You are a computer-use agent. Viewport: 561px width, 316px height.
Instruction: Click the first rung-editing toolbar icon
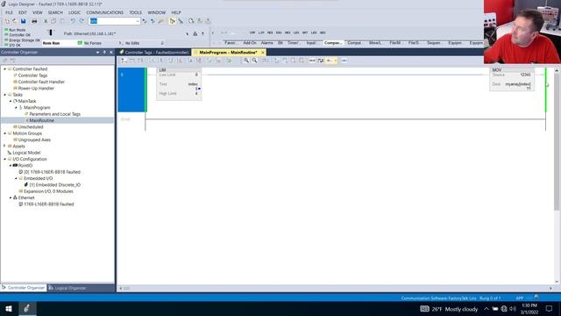(124, 61)
